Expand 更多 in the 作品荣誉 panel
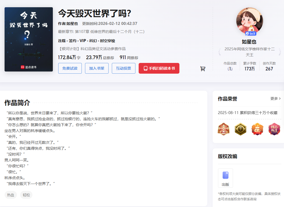The image size is (284, 207). click(275, 99)
